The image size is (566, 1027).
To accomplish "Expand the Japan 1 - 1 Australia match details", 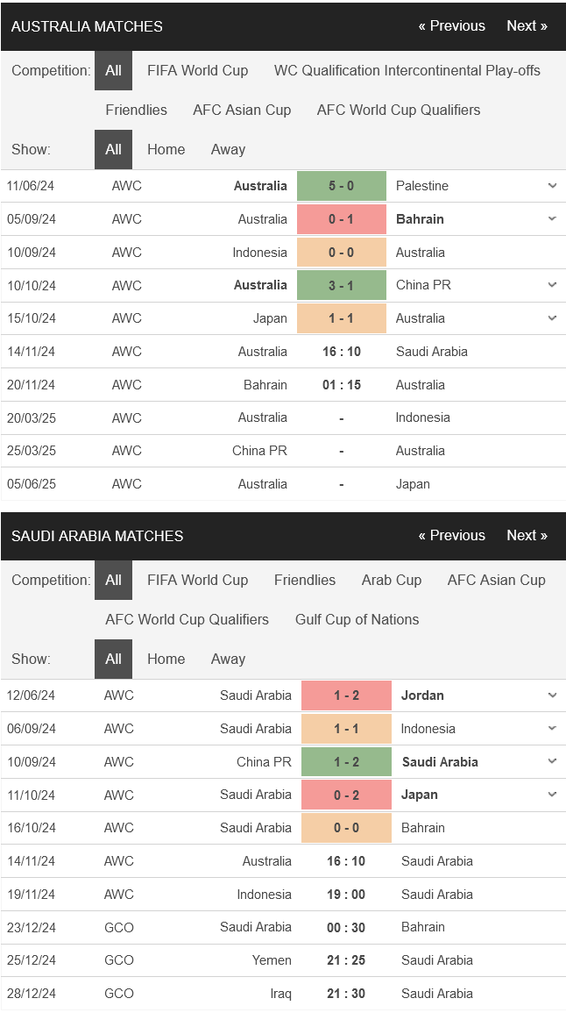I will pyautogui.click(x=552, y=318).
